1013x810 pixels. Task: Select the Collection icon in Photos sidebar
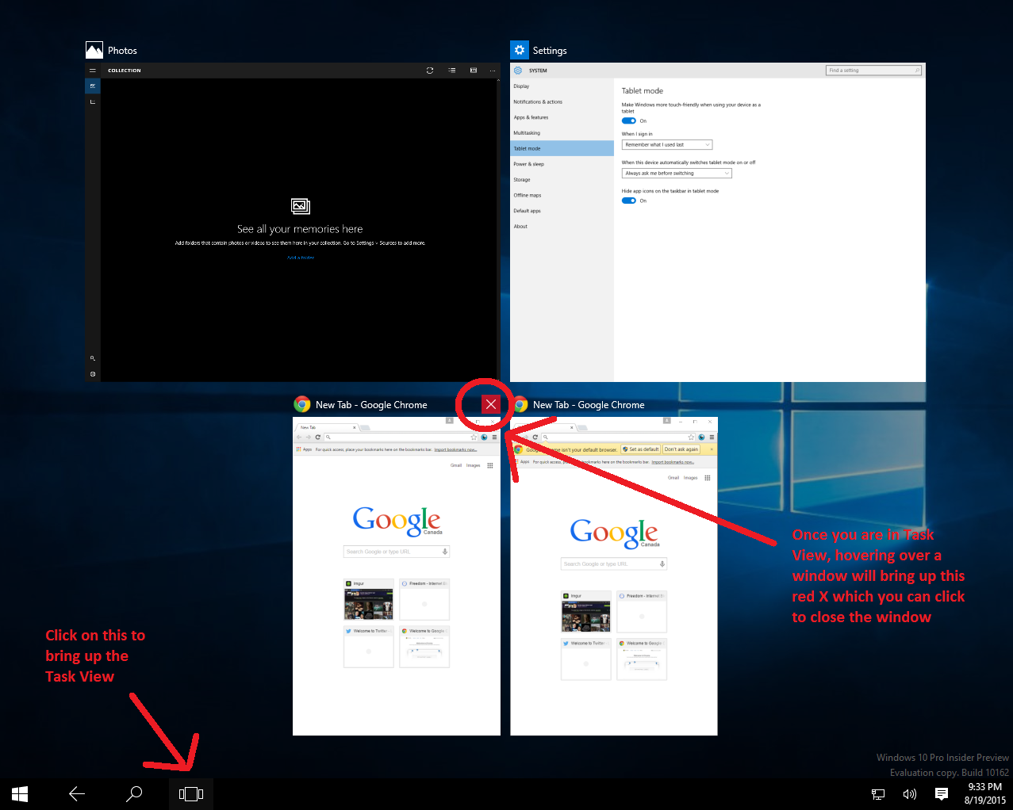point(93,86)
